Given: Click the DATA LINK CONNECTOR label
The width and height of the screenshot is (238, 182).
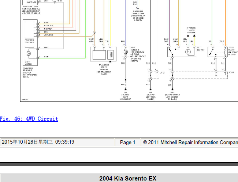Looking at the screenshot, I should (x=138, y=16).
